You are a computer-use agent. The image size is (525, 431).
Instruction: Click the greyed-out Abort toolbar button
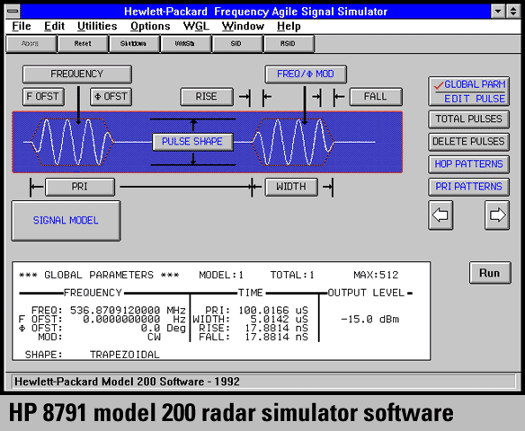click(x=31, y=44)
